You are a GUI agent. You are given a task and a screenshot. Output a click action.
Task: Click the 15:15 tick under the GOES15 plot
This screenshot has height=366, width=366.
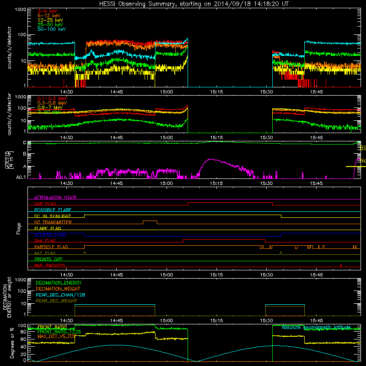[x=216, y=183]
